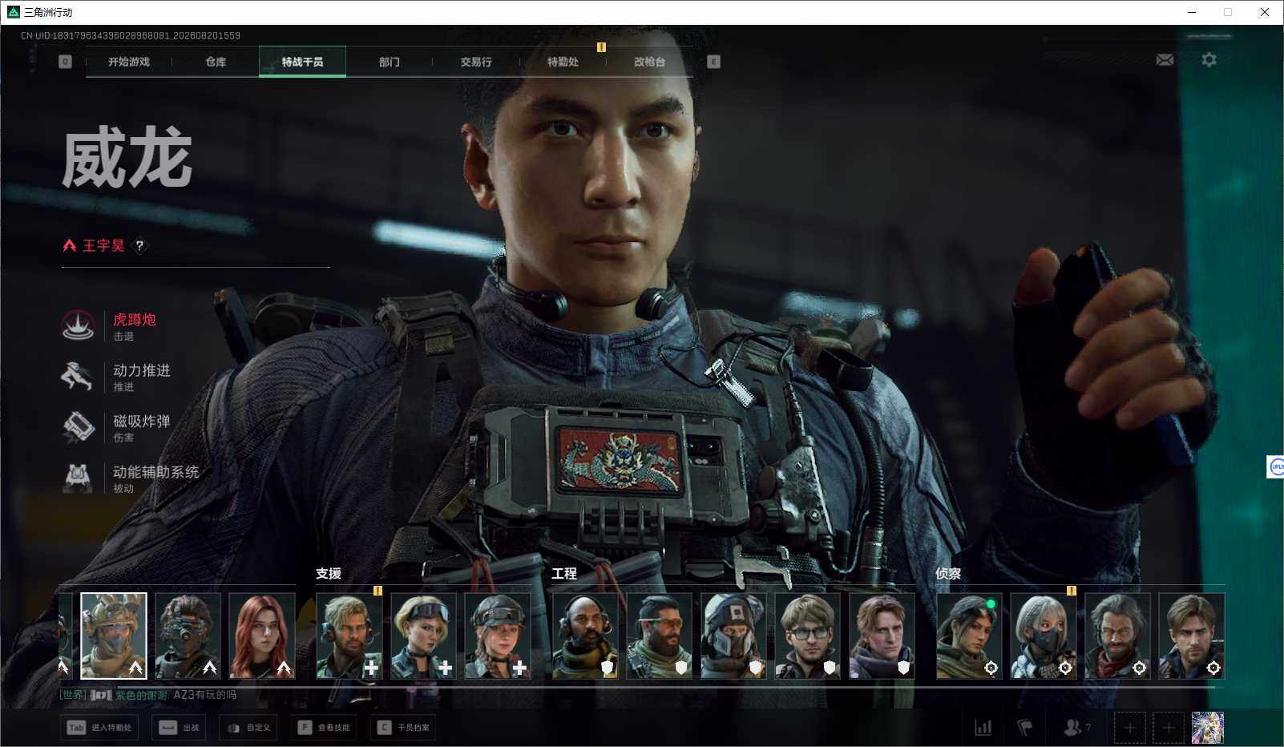Choose the blond bearded support operator with headset
The height and width of the screenshot is (747, 1284).
click(349, 636)
